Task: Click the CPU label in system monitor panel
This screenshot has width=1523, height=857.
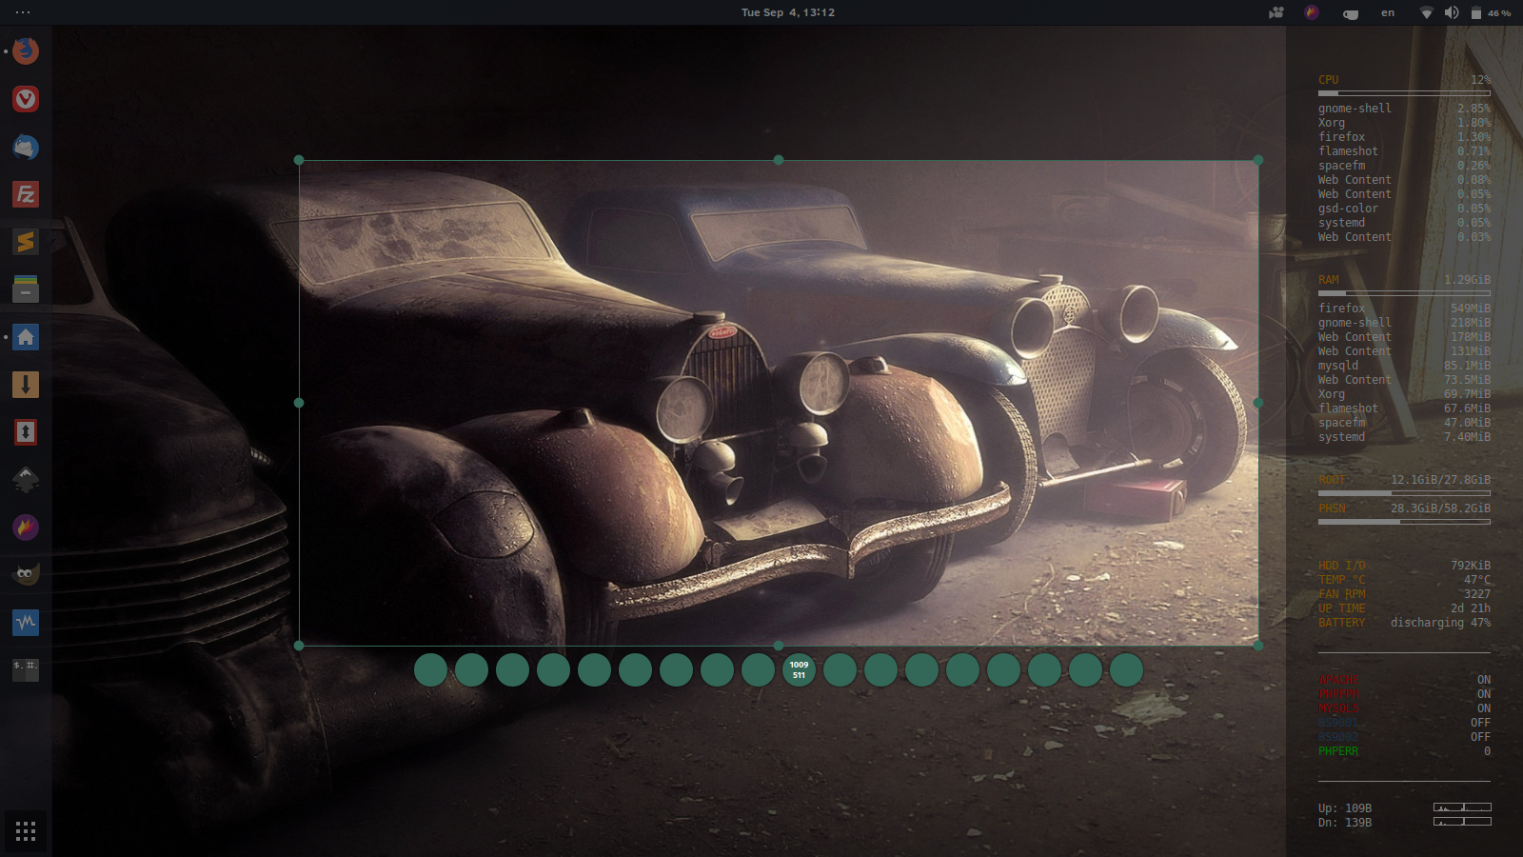Action: point(1328,80)
